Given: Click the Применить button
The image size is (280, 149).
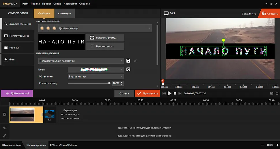Looking at the screenshot, I should [x=148, y=93].
